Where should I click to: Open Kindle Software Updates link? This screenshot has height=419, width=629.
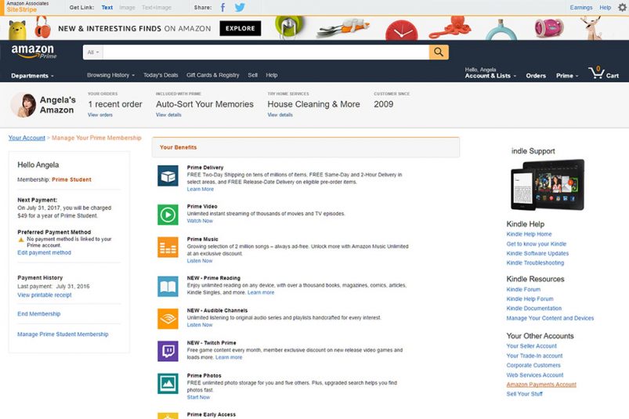pos(537,254)
